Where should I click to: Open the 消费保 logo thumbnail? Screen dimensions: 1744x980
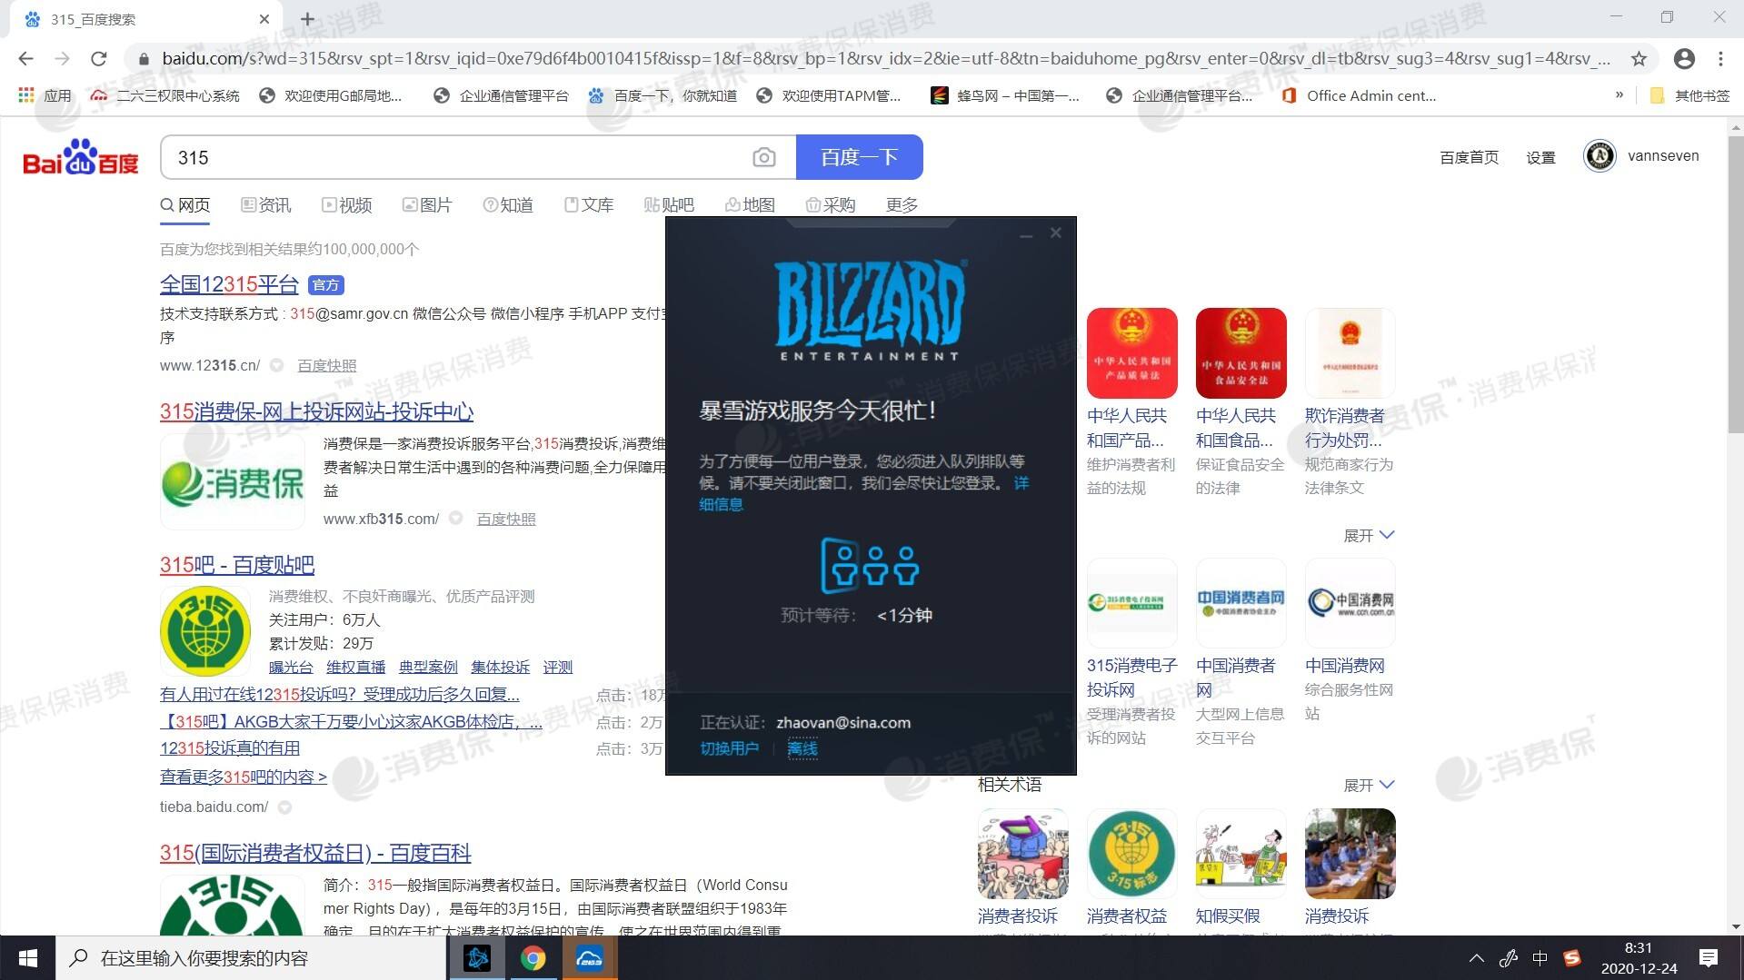[233, 481]
